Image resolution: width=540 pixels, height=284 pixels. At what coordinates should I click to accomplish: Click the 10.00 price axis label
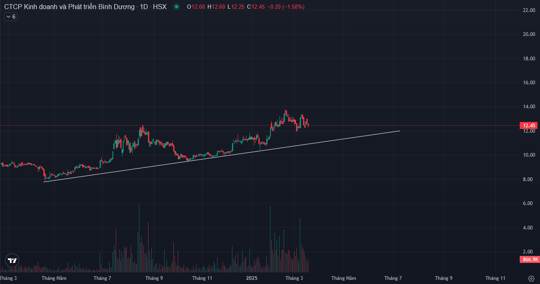tap(529, 155)
